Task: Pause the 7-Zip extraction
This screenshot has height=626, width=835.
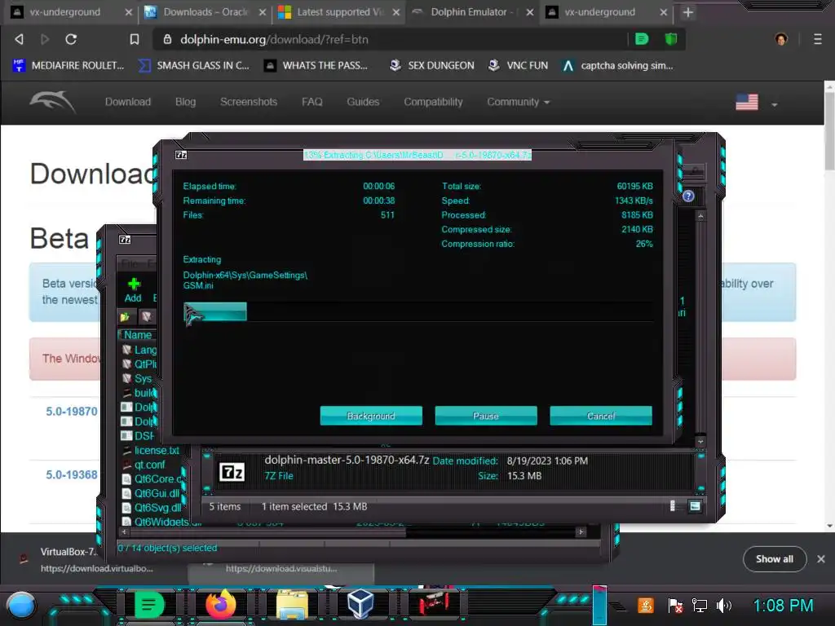Action: [x=486, y=416]
